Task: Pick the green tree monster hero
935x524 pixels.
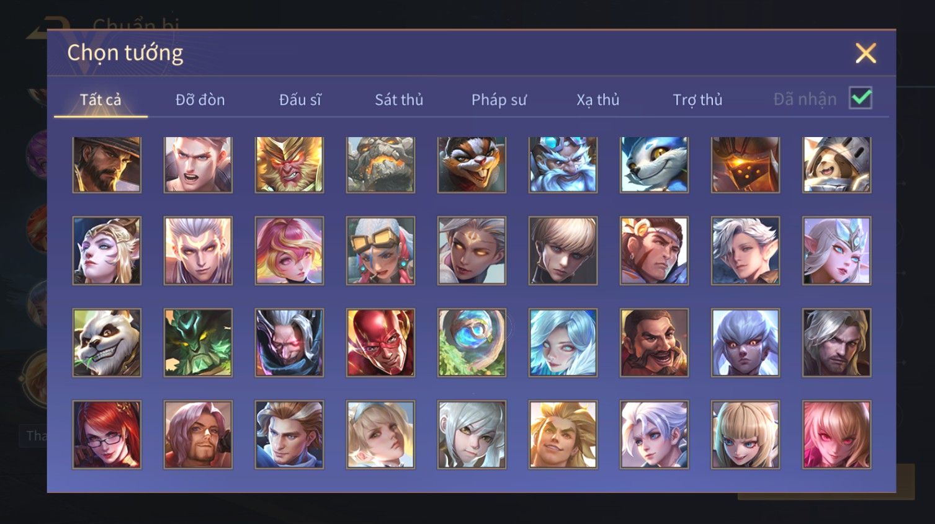Action: pyautogui.click(x=198, y=342)
